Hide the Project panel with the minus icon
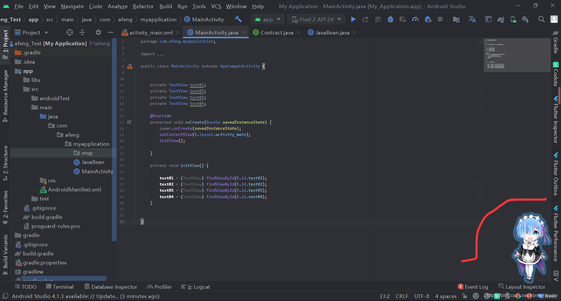Screen dimensions: 561x301 click(x=110, y=32)
